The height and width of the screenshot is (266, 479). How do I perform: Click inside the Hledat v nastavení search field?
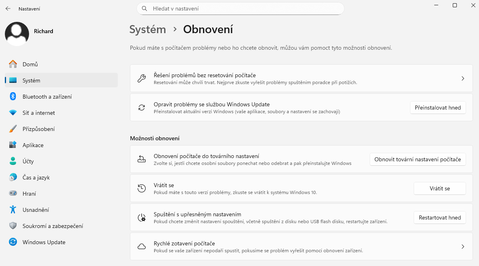coord(240,8)
